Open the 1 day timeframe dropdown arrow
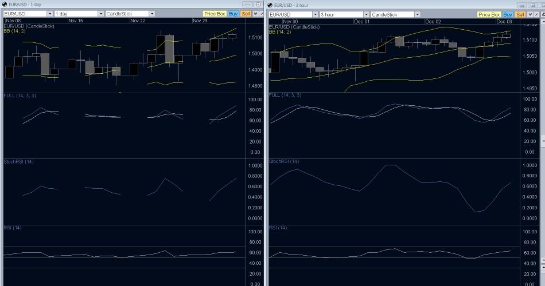This screenshot has height=286, width=545. (101, 14)
